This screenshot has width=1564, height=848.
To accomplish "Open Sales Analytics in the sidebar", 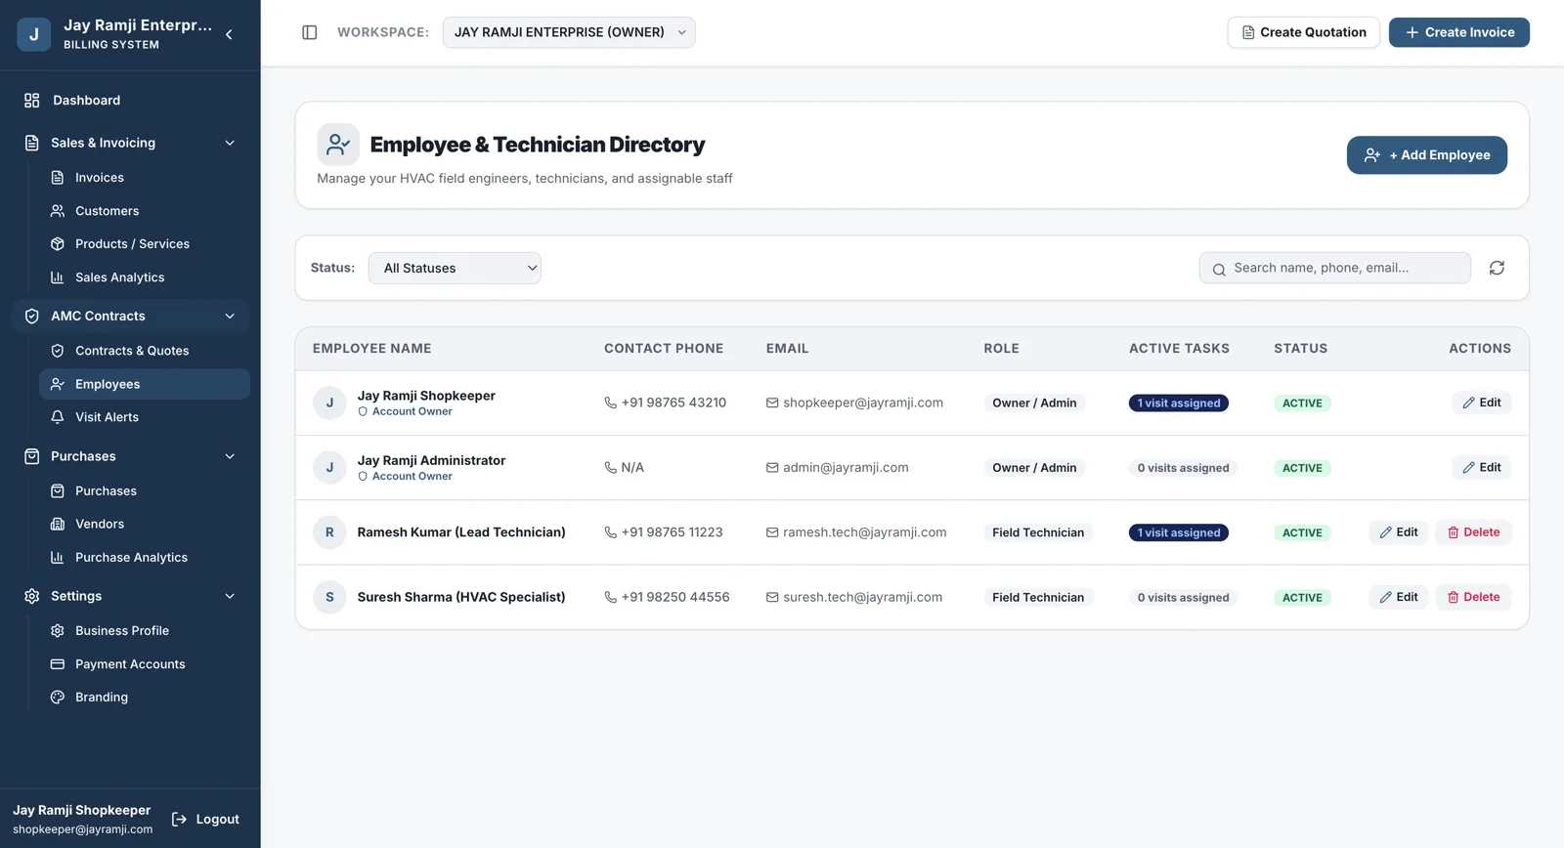I will [x=145, y=277].
